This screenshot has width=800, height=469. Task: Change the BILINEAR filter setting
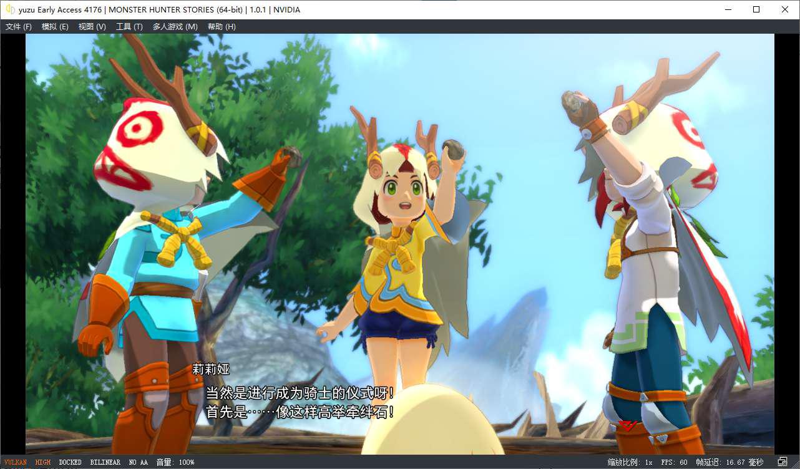[x=105, y=462]
